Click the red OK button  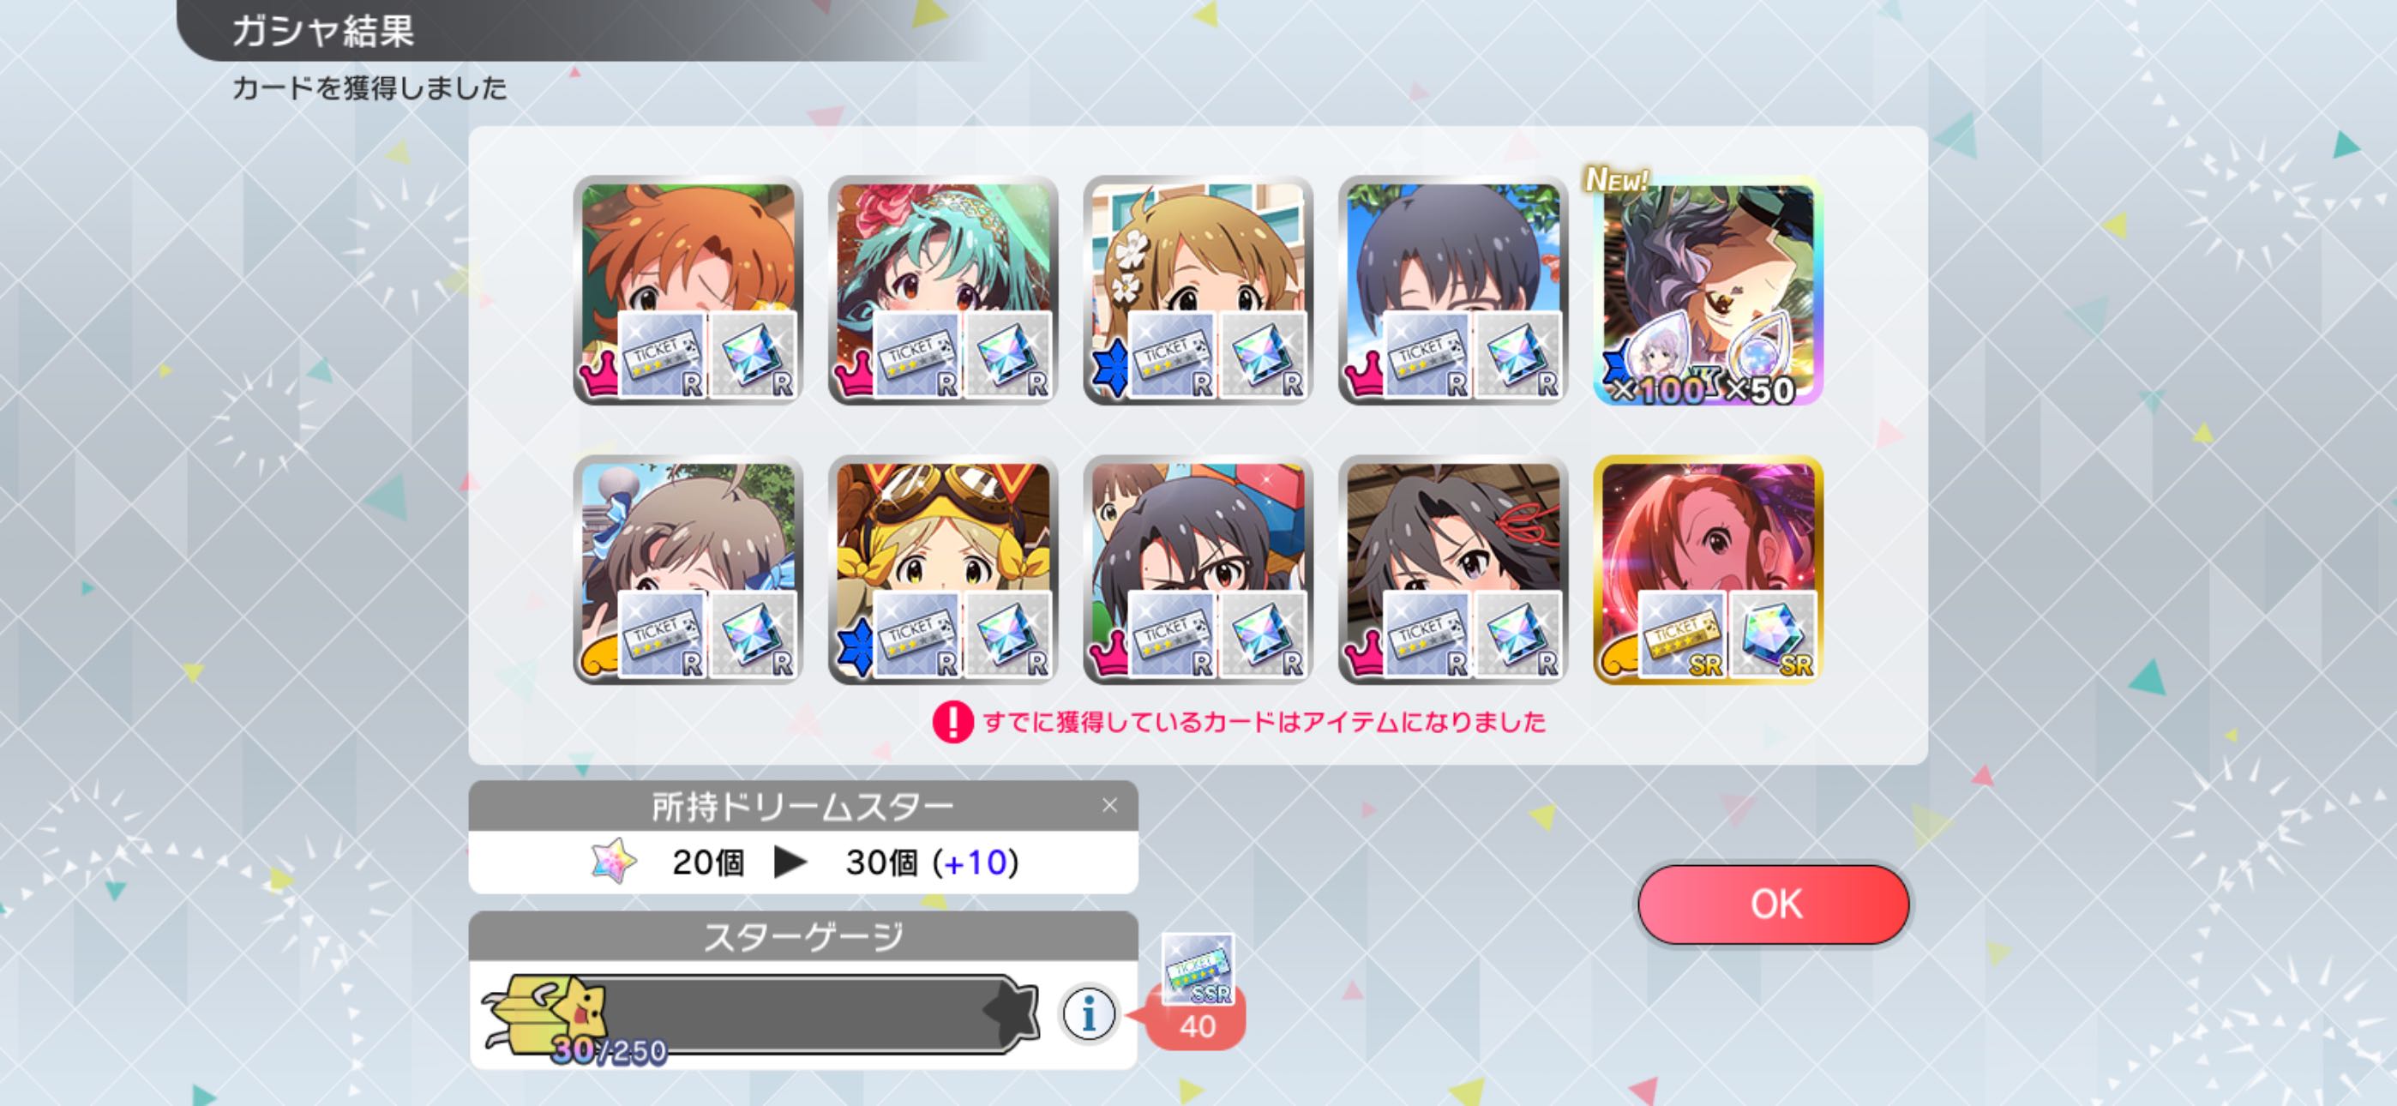click(x=1774, y=904)
